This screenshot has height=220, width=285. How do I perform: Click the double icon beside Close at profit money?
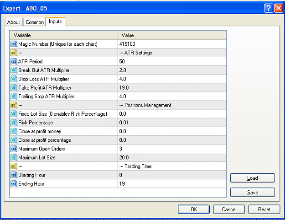click(14, 131)
